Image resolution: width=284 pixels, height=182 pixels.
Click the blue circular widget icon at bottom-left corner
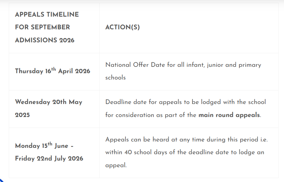coord(2,180)
